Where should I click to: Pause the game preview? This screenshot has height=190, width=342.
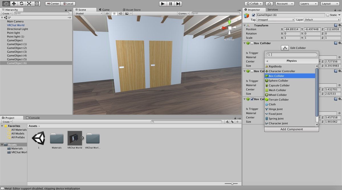170,4
